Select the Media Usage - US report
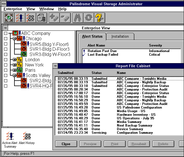Image resolution: width=184 pixels, height=157 pixels. pyautogui.click(x=119, y=111)
